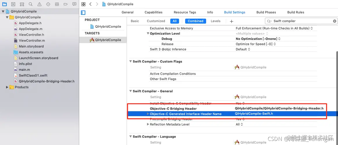
Task: Select SwiftClass01.swift file
Action: [x=33, y=75]
